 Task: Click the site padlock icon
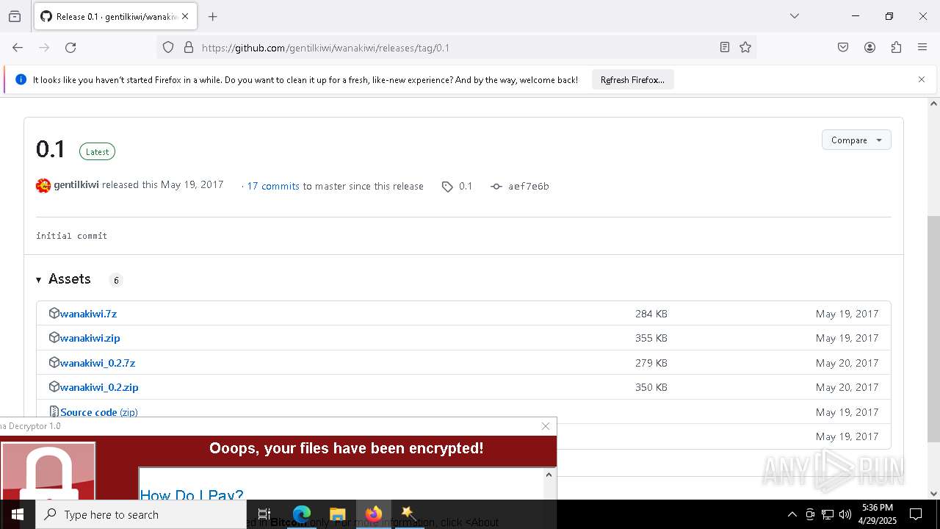coord(189,48)
